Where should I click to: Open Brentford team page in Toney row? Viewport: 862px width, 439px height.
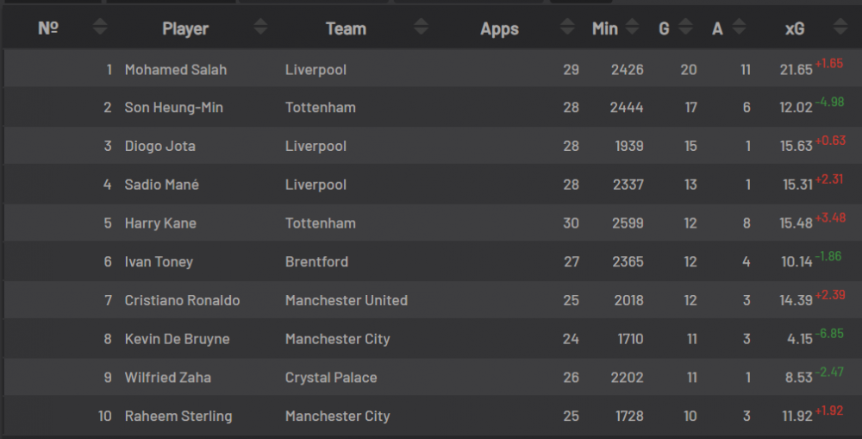pyautogui.click(x=316, y=262)
